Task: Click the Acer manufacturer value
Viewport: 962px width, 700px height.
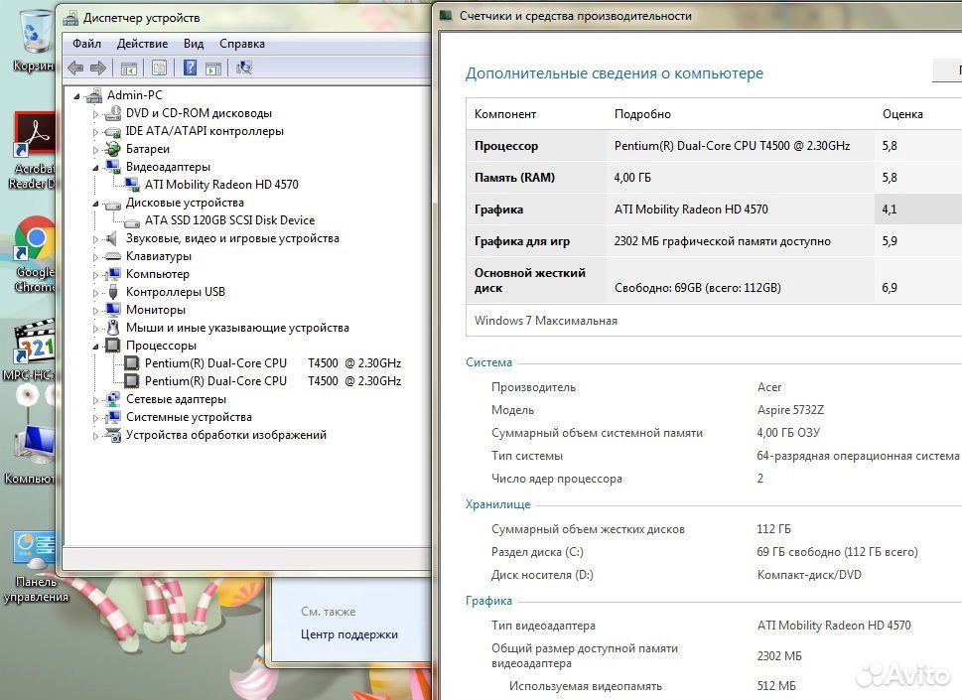Action: pos(769,387)
